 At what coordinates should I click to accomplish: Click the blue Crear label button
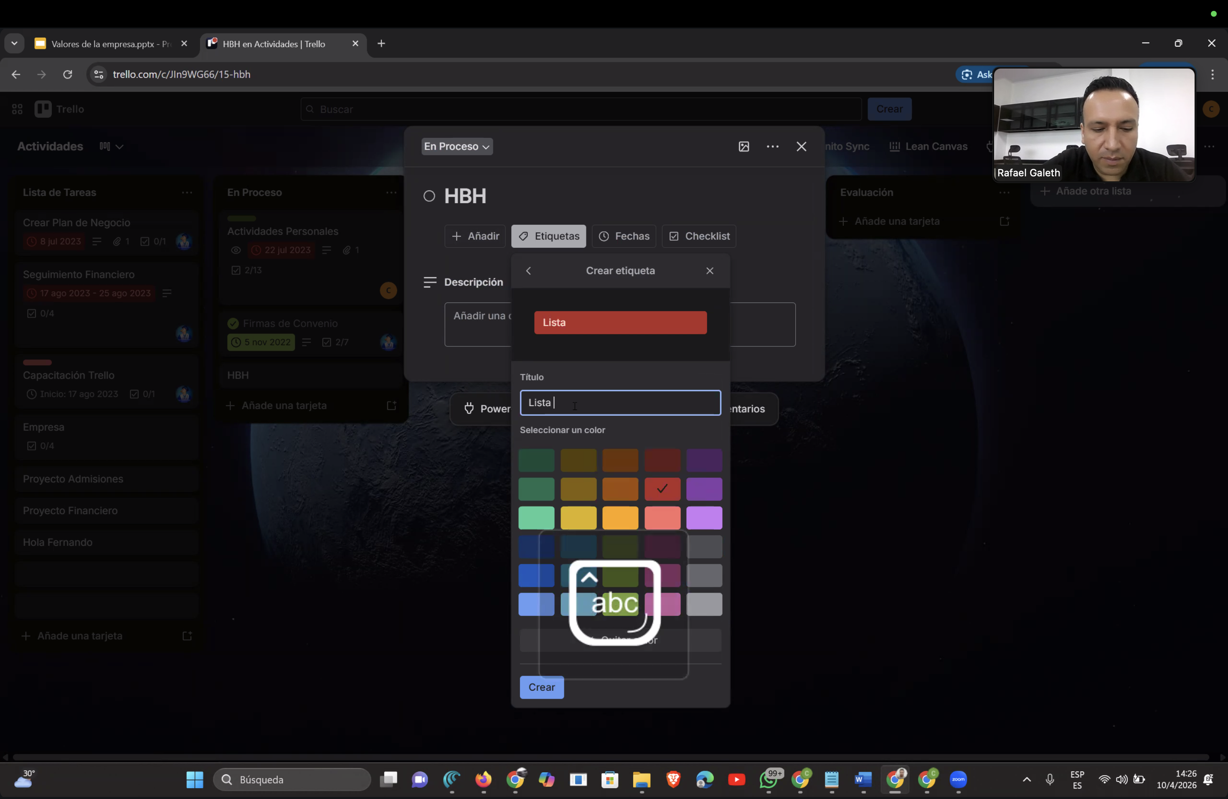tap(541, 687)
